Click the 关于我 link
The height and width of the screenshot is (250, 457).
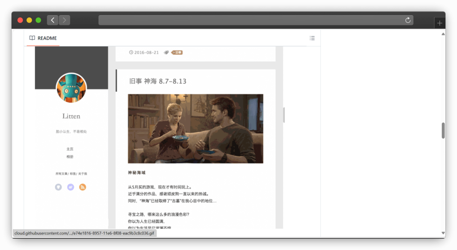point(83,173)
